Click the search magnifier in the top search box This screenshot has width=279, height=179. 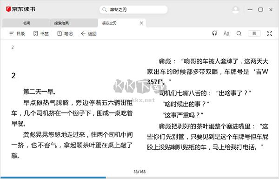[x=105, y=9]
